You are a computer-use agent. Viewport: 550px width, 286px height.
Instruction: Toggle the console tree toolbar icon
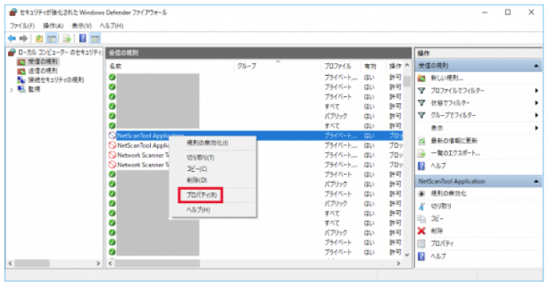[x=52, y=39]
